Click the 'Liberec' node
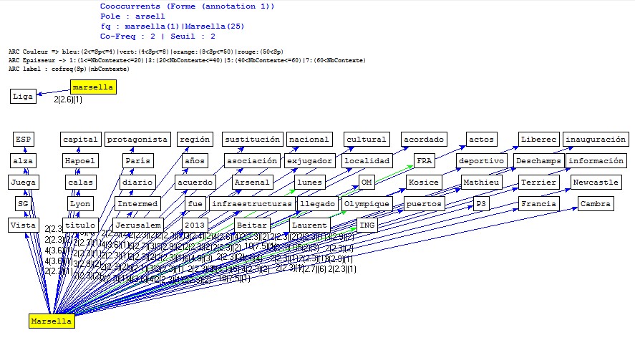 [538, 140]
